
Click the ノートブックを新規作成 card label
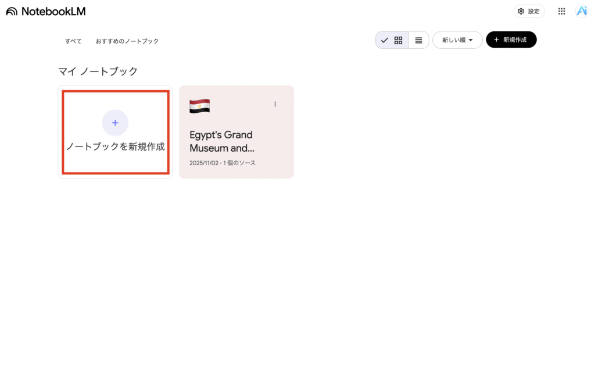[x=115, y=147]
